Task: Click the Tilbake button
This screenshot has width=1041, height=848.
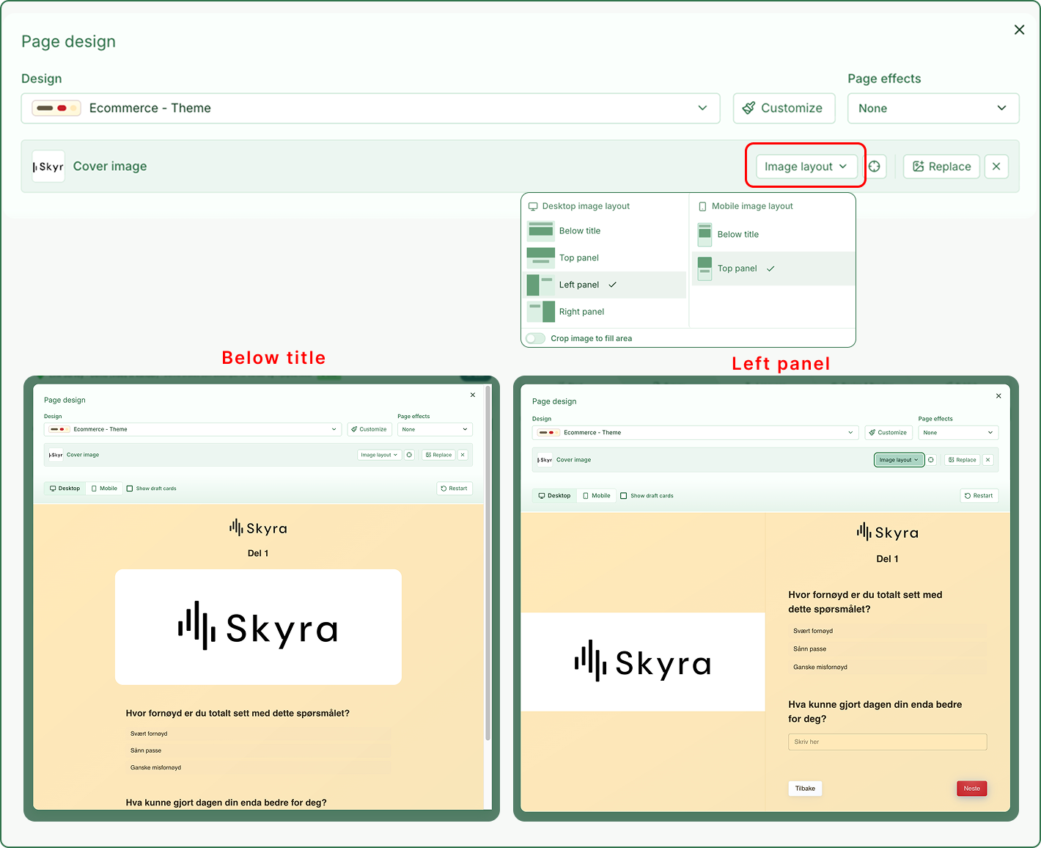Action: pyautogui.click(x=805, y=789)
